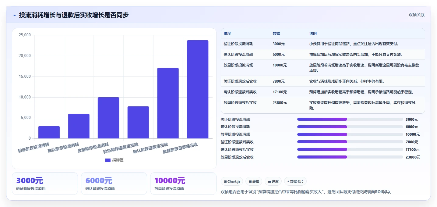Click the progress bar for 放量阶段投流消耗
Screen dimensions: 437x207
(350, 134)
